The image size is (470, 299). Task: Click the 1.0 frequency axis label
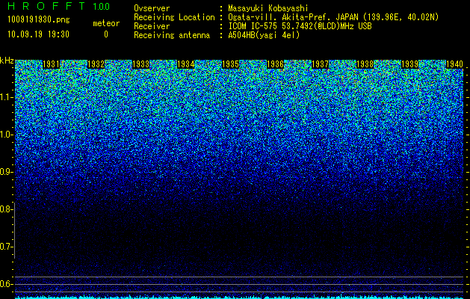[6, 135]
